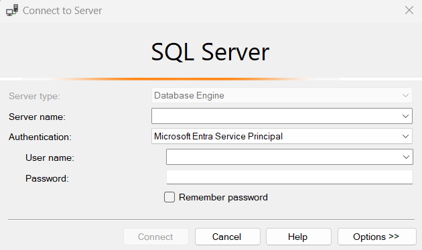
Task: Select Microsoft Entra Service Principal authentication box
Action: point(282,136)
